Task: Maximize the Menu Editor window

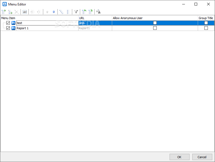Action: (x=196, y=4)
